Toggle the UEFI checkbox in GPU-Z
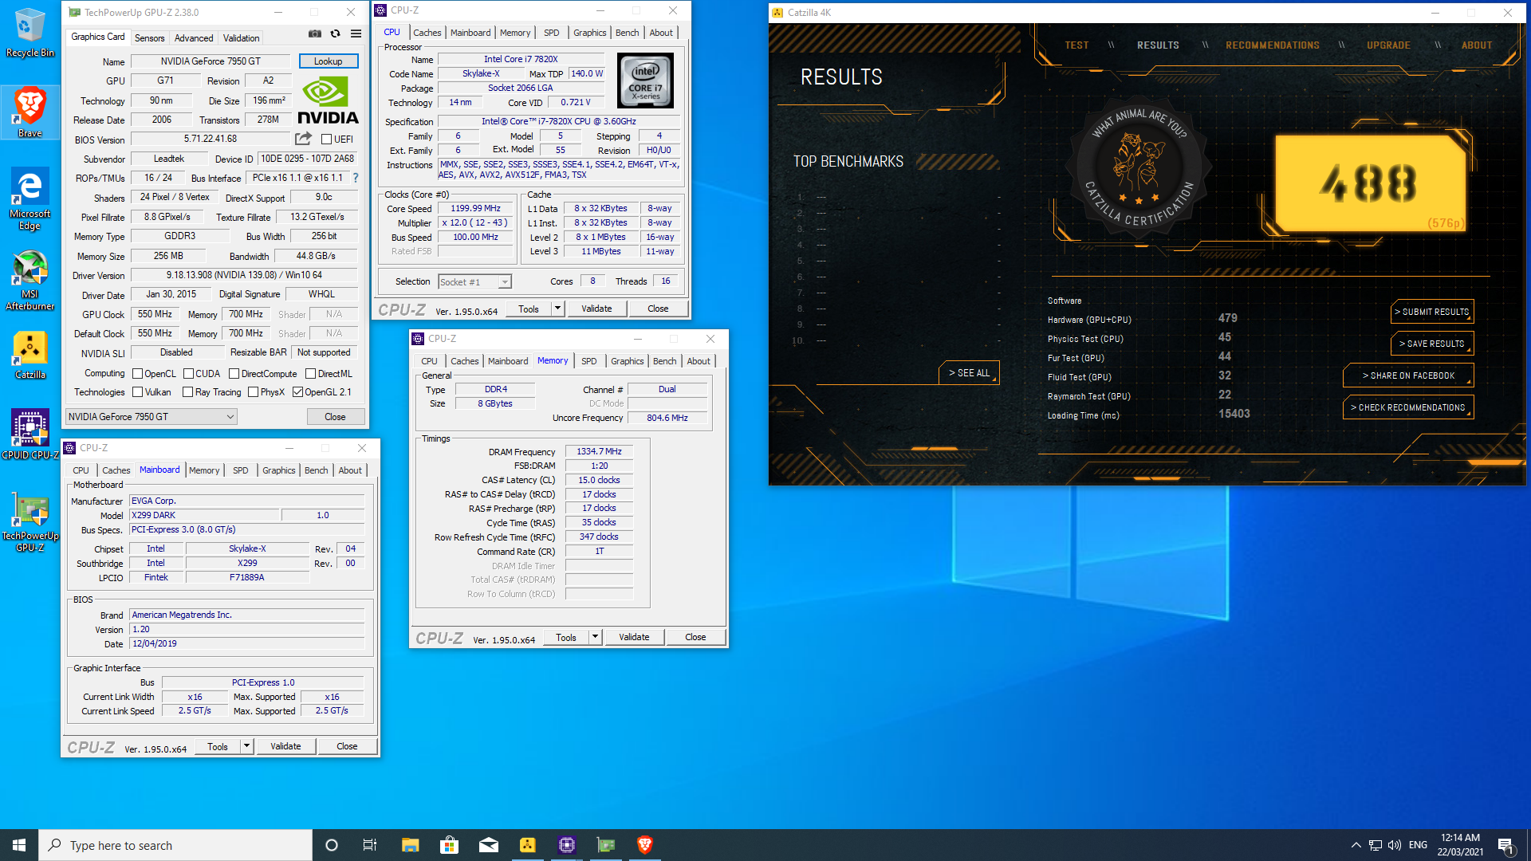 pyautogui.click(x=326, y=140)
